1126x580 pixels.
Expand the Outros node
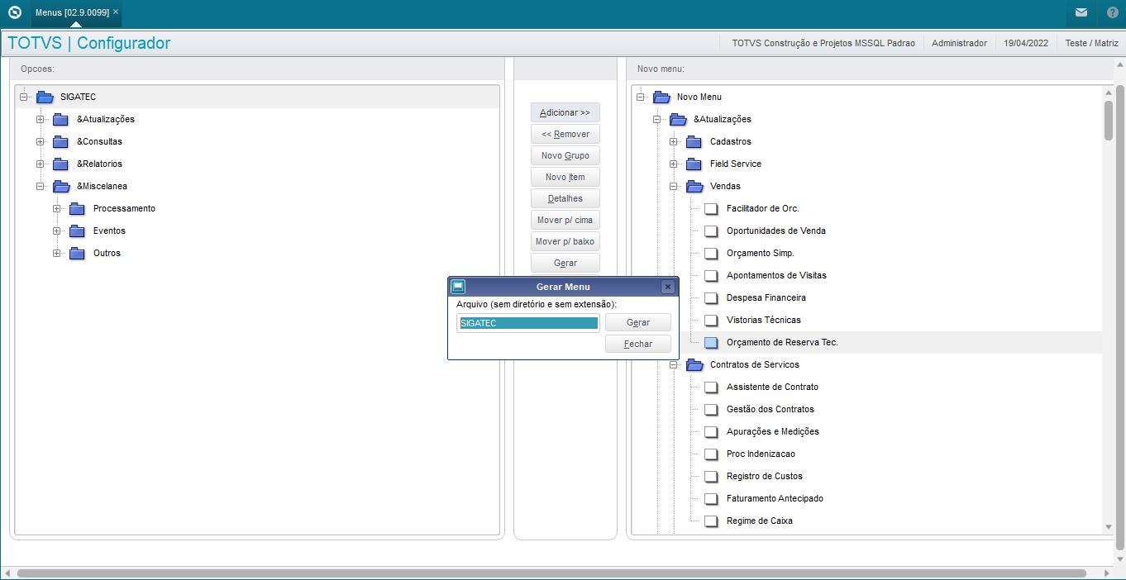coord(57,253)
